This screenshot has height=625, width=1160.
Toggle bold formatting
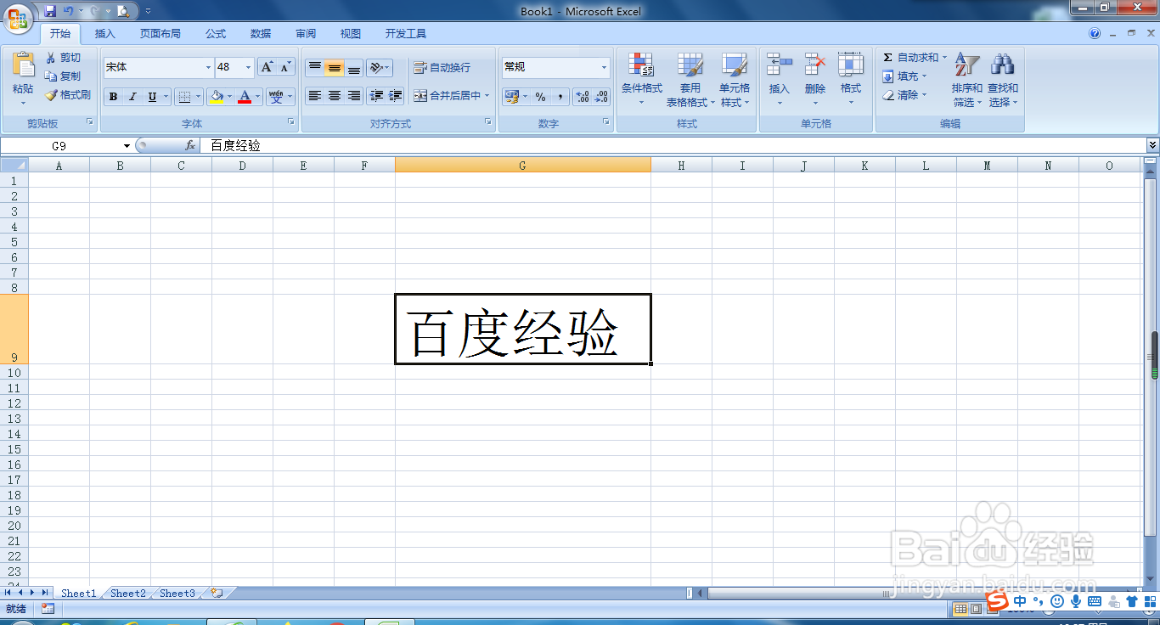113,97
